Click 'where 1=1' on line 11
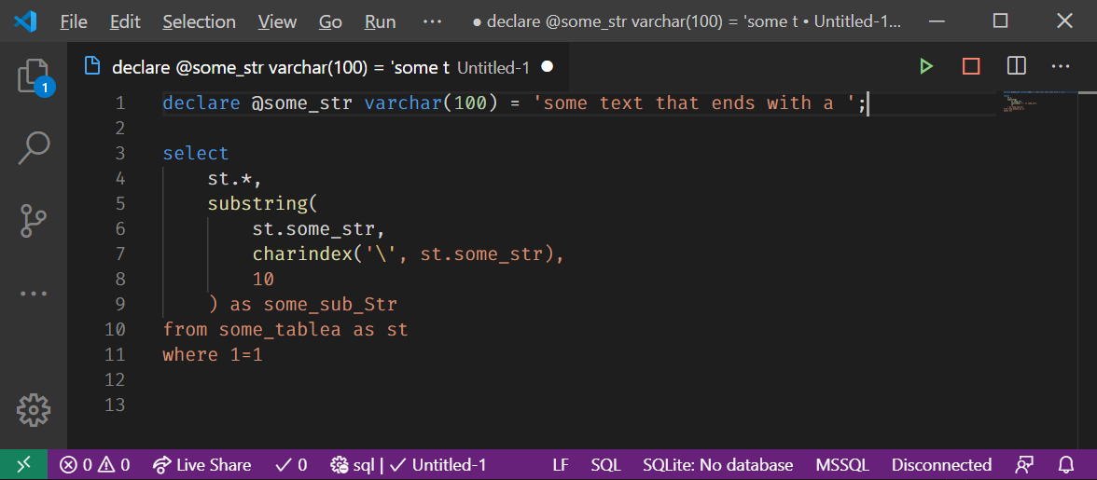 click(x=213, y=354)
